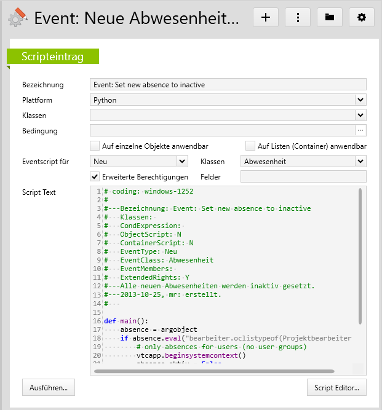Click the empty Felder input field

[303, 176]
